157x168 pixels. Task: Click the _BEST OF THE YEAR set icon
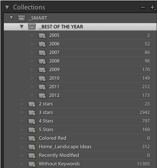click(x=32, y=27)
